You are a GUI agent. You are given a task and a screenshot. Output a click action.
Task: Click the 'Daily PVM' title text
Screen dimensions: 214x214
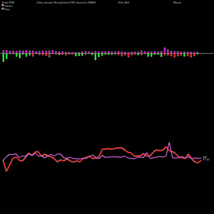8,3
